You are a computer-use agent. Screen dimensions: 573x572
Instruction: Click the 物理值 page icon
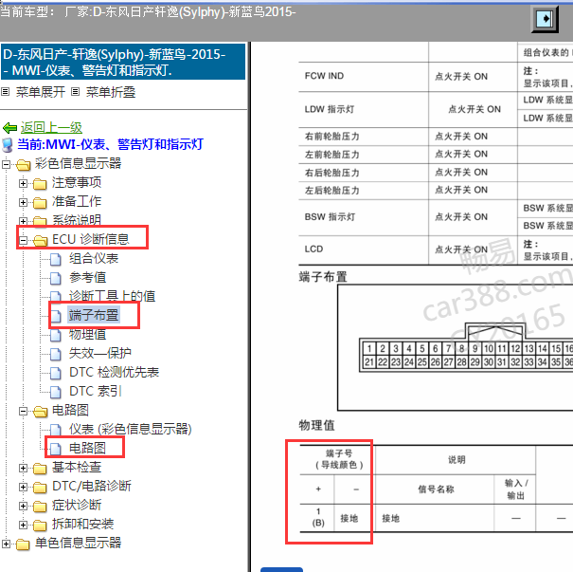56,335
